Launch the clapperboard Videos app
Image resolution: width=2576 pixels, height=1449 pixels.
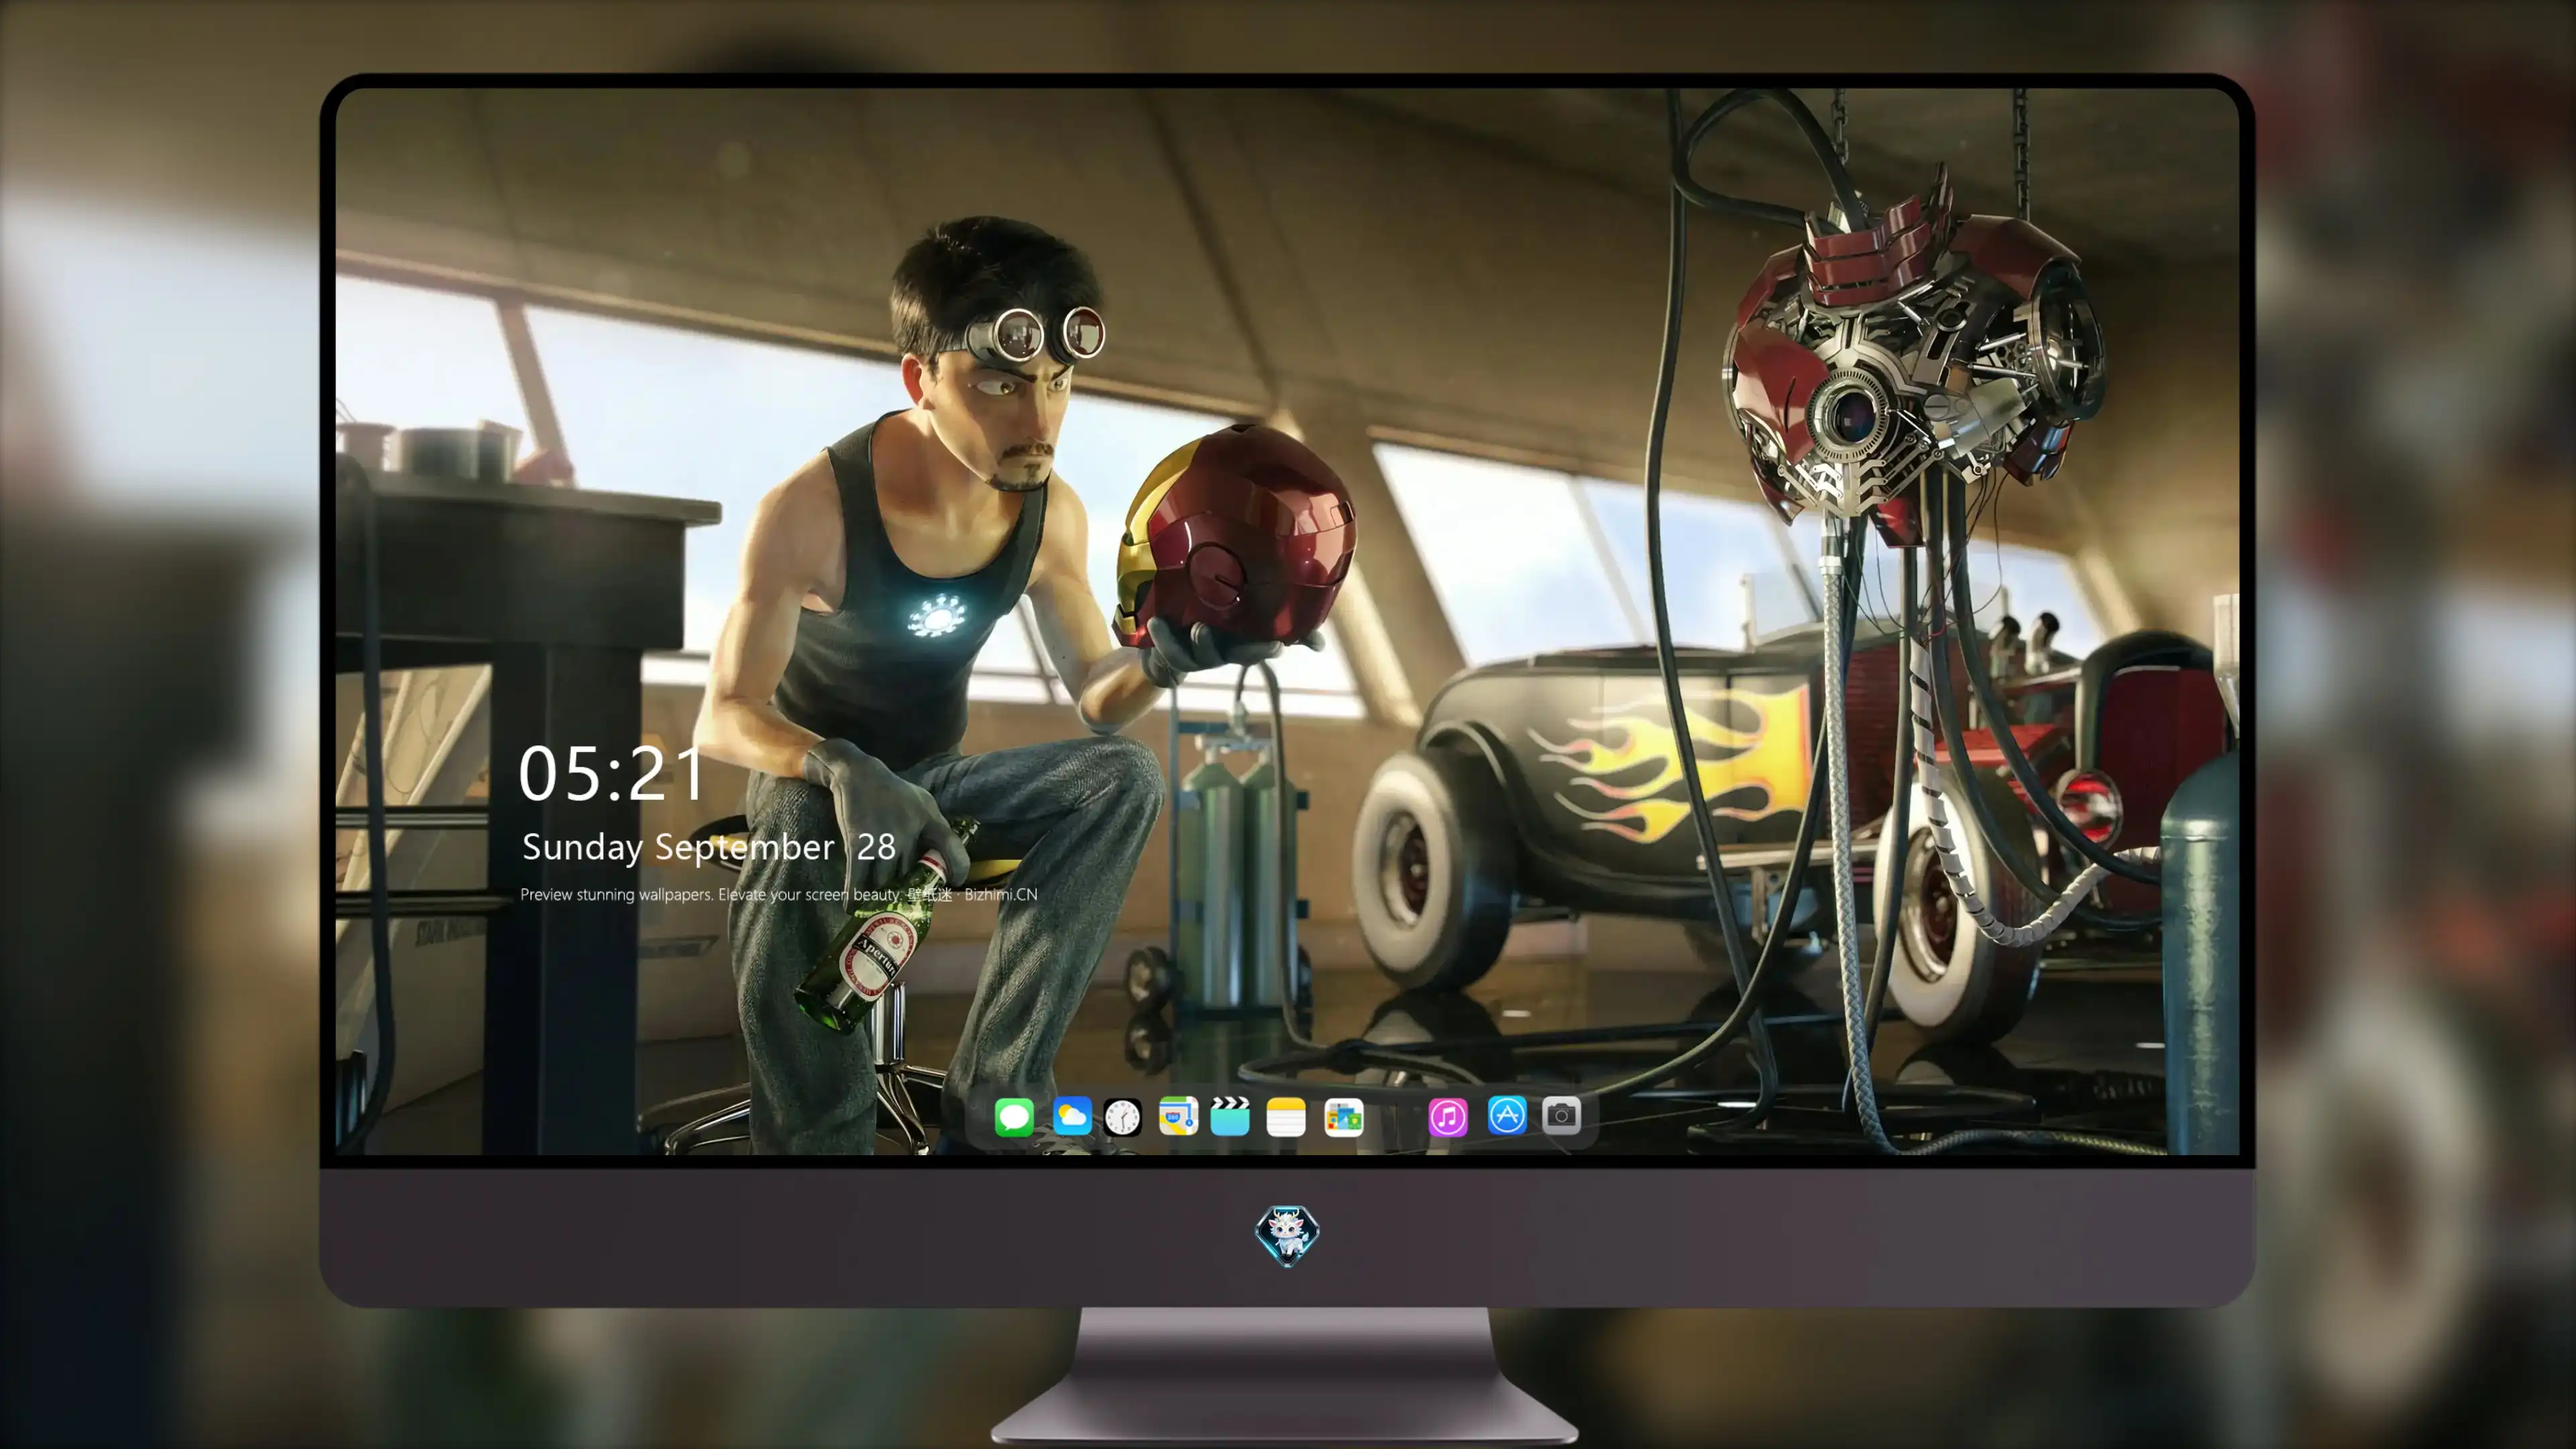click(1230, 1116)
